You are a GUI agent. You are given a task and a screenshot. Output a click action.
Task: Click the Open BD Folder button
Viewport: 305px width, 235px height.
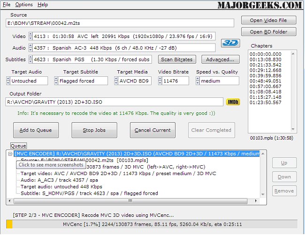[x=268, y=32]
